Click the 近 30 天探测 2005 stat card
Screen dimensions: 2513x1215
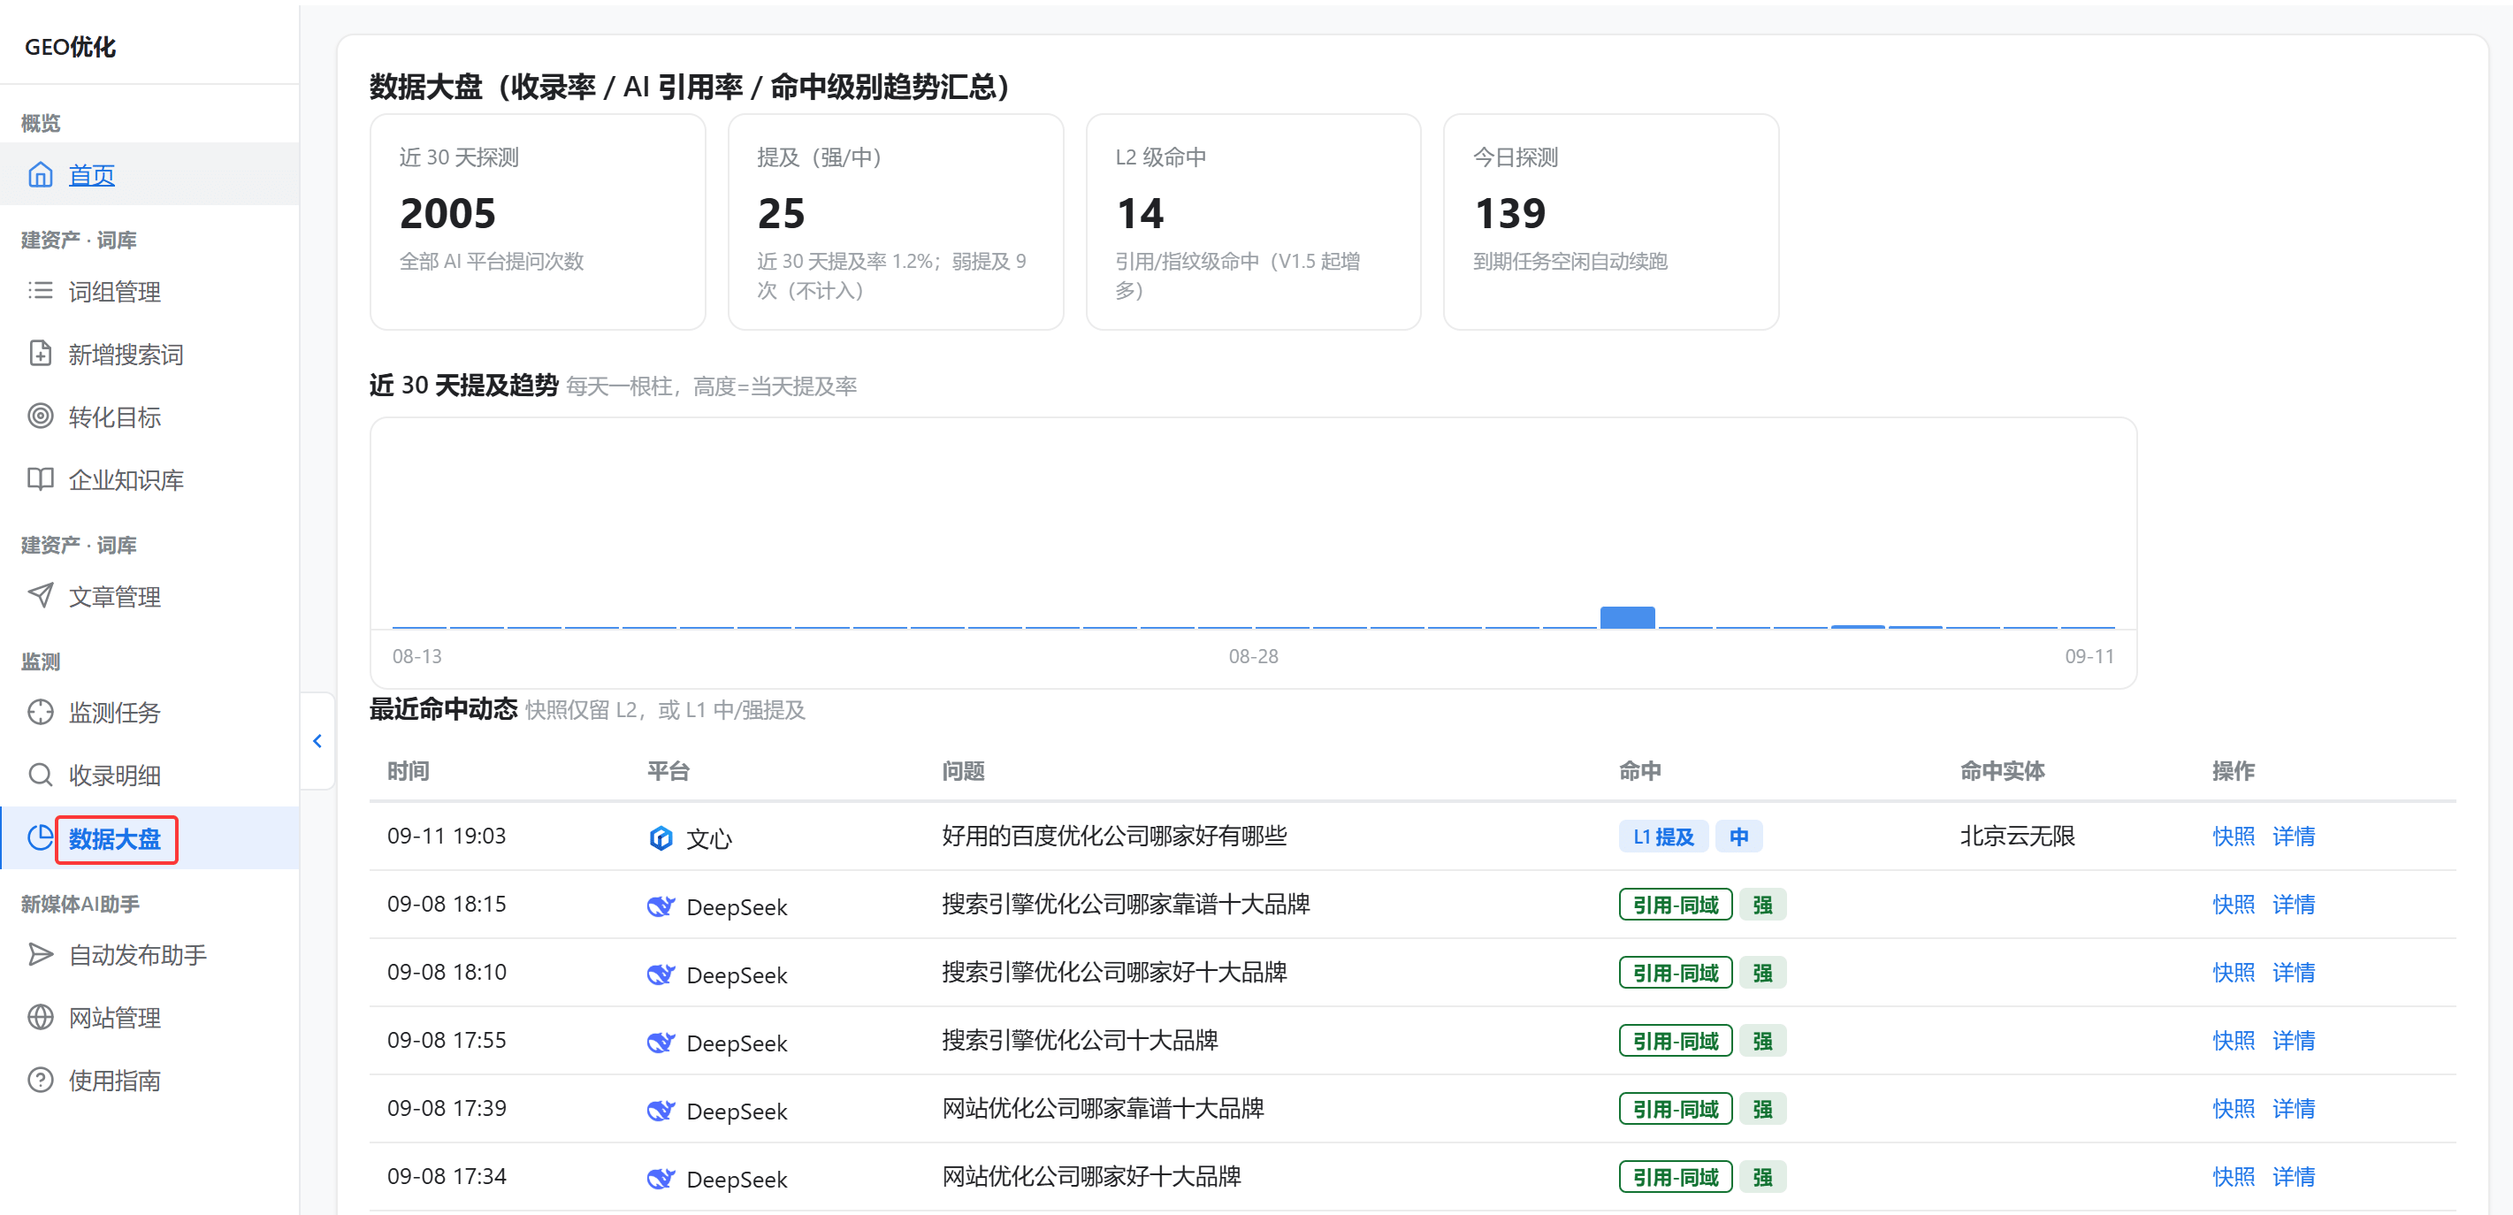click(538, 222)
